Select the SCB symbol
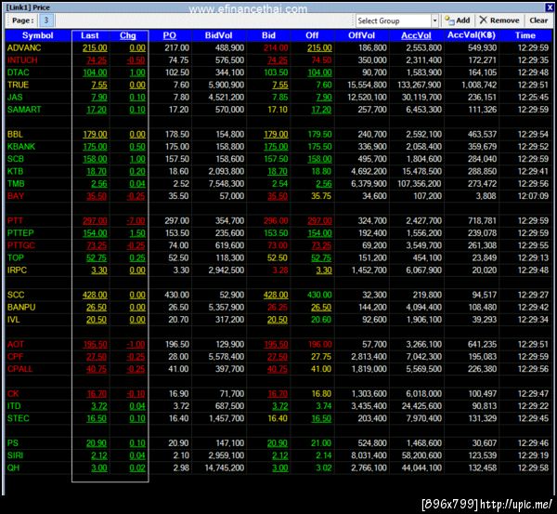The image size is (557, 514). (15, 159)
